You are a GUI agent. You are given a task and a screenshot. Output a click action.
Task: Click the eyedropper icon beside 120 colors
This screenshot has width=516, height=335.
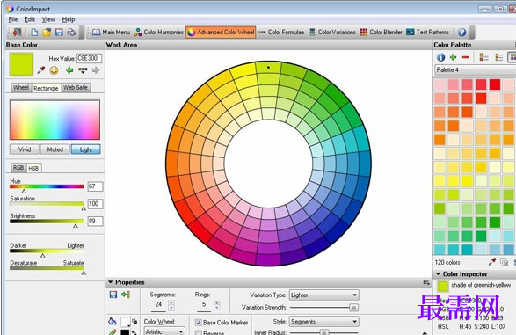[x=492, y=262]
